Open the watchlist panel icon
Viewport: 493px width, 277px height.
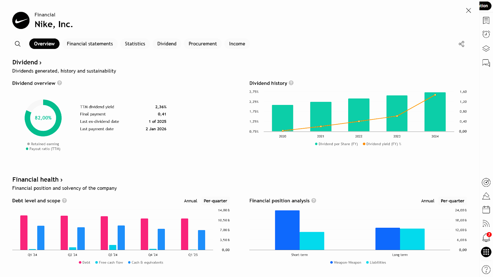pos(486,20)
